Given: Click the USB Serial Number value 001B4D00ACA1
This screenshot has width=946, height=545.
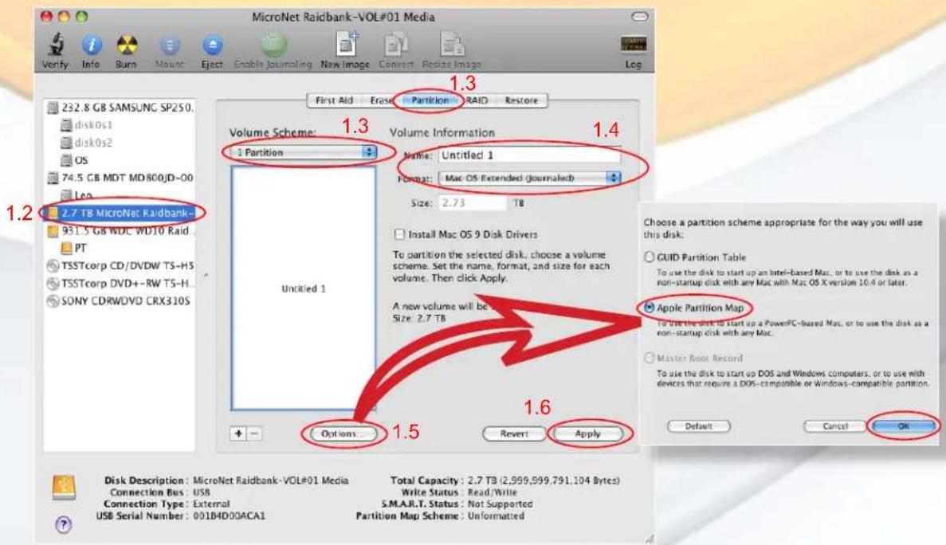Looking at the screenshot, I should [x=229, y=516].
